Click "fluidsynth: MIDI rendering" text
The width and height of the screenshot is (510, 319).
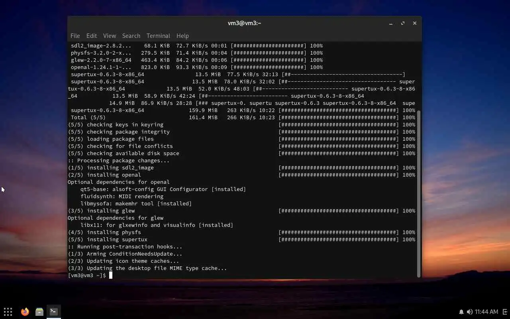point(122,197)
